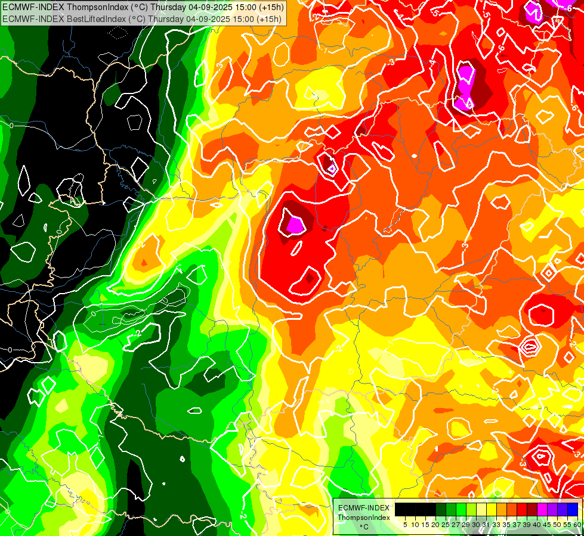Select the lime 29–30 legend swatch

[x=471, y=509]
